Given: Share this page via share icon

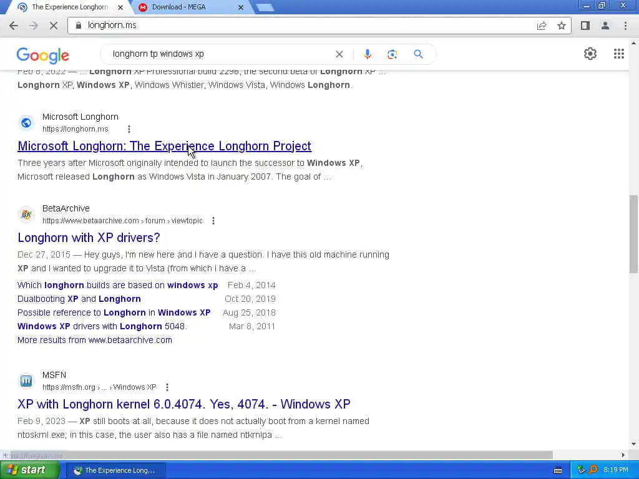Looking at the screenshot, I should point(542,26).
